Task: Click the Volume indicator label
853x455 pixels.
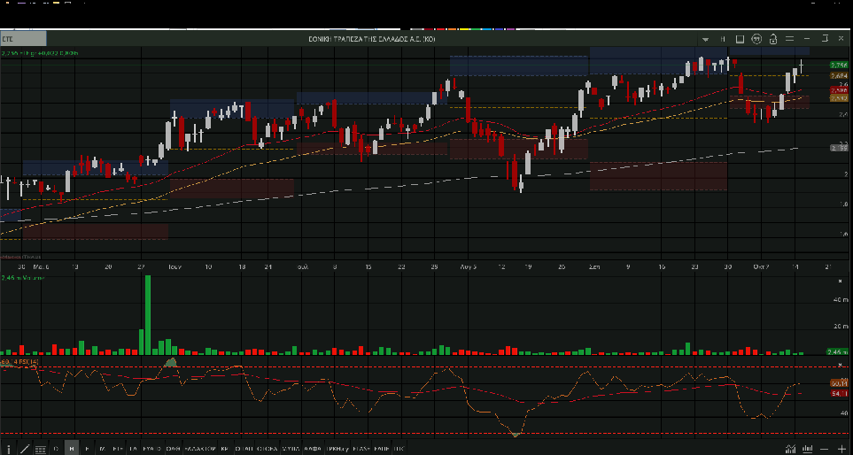Action: coord(21,279)
